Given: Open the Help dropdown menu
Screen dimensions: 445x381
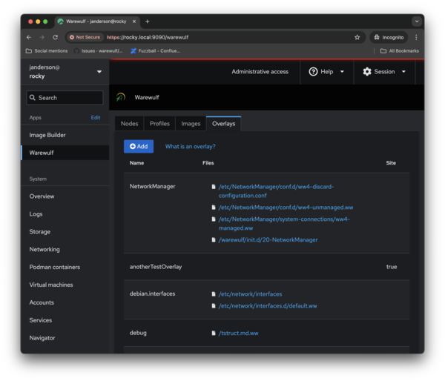Looking at the screenshot, I should pos(326,72).
